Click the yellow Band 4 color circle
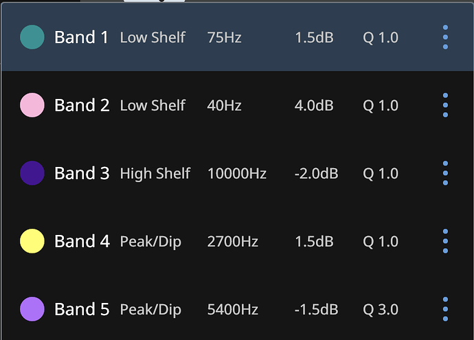This screenshot has height=340, width=474. pos(32,241)
